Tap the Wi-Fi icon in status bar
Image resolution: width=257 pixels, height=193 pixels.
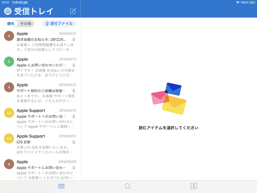point(238,3)
